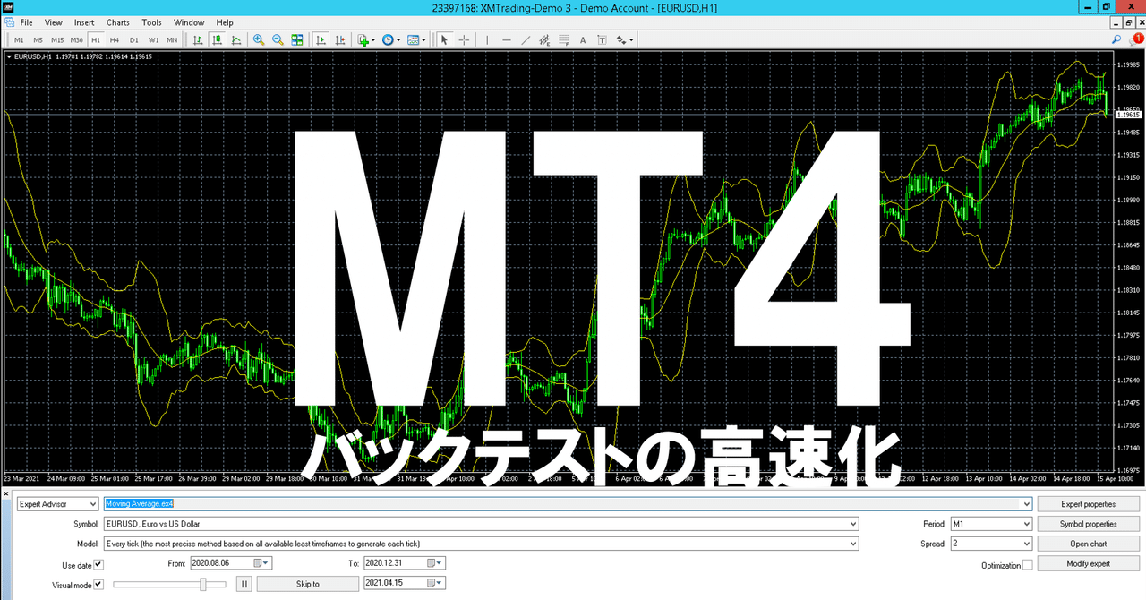Viewport: 1146px width, 600px height.
Task: Open the Model selection combo box
Action: 852,543
